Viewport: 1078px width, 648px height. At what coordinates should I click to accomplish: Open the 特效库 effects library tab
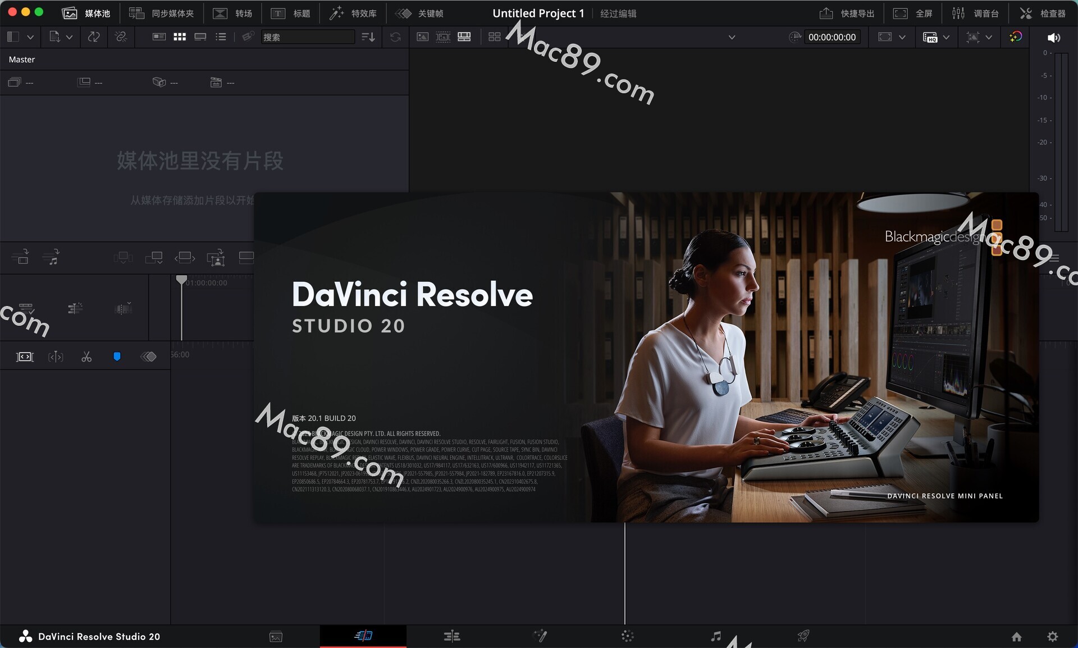(x=353, y=13)
